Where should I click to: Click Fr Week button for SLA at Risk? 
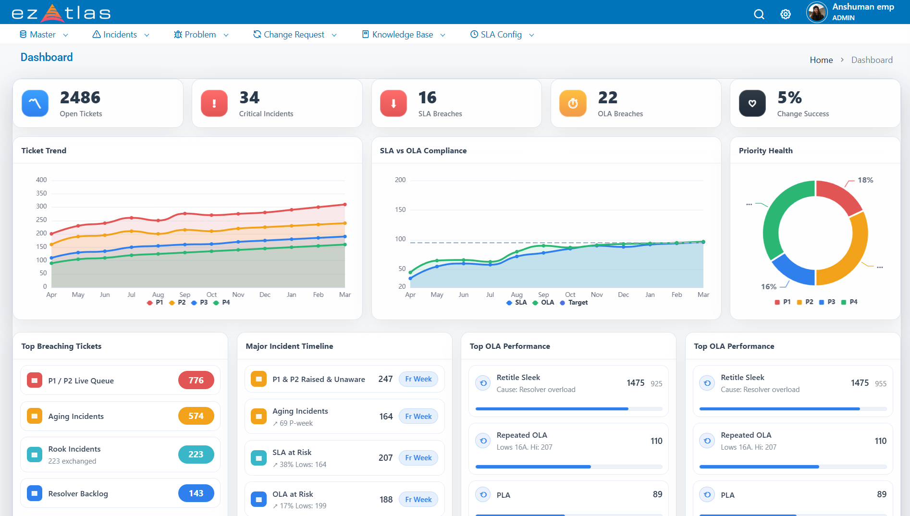[x=418, y=458]
